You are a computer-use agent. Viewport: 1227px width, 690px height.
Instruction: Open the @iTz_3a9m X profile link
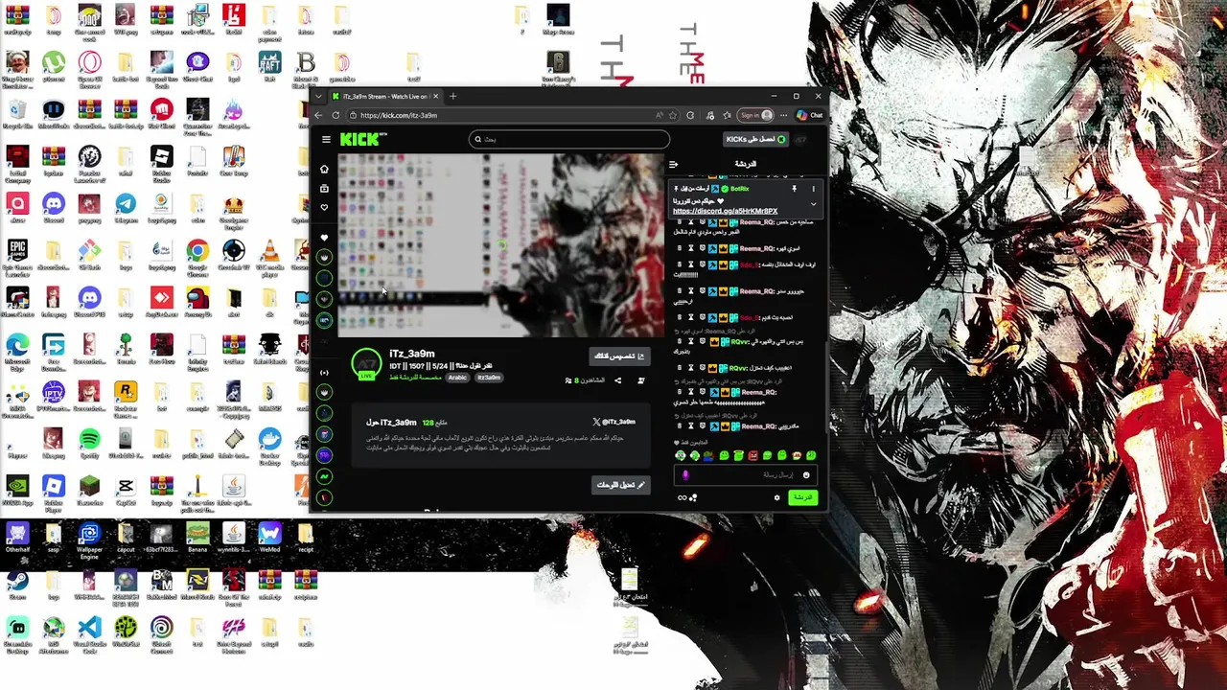pyautogui.click(x=613, y=422)
